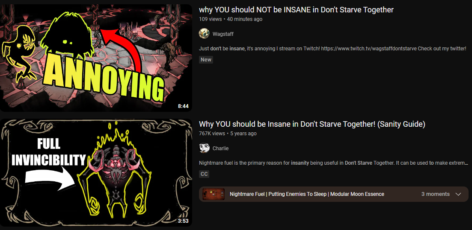Click the small Nightmare Fuel moments preview image
Screen dimensions: 472x230
[214, 194]
